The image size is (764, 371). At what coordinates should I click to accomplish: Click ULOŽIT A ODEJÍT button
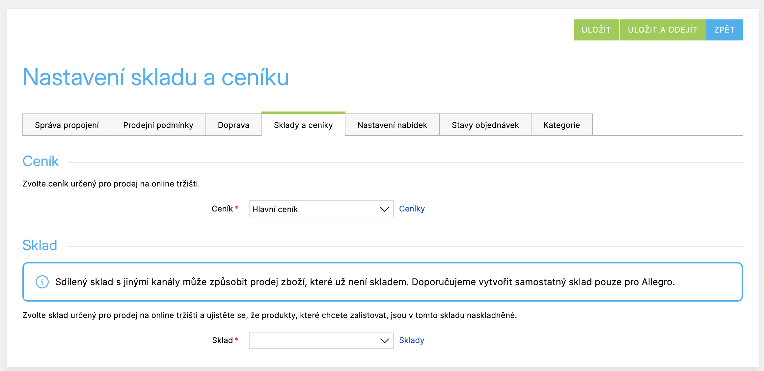662,30
